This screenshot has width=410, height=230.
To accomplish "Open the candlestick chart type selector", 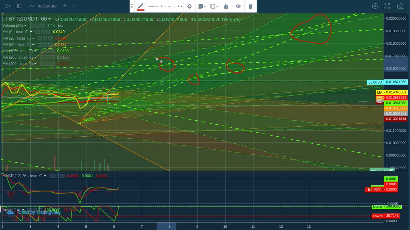I will coord(19,6).
